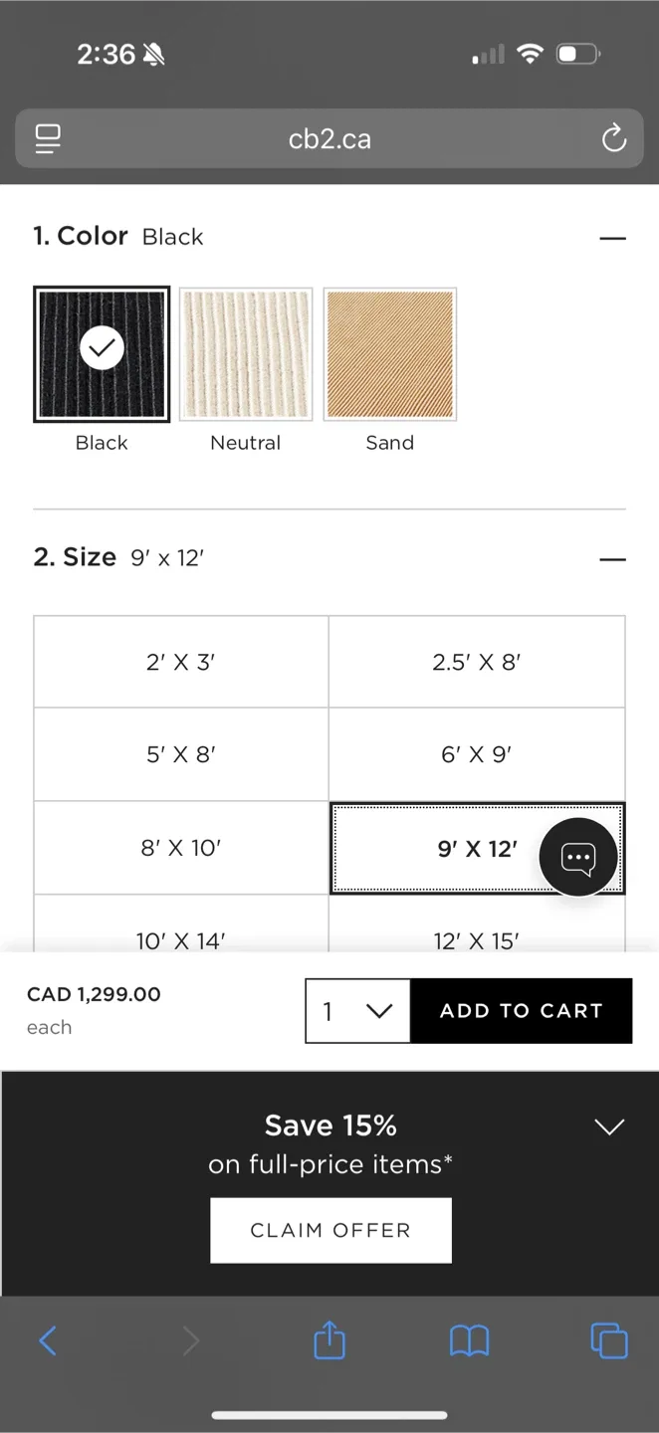Expand the Save 15% offer banner
This screenshot has height=1433, width=659.
pyautogui.click(x=609, y=1126)
